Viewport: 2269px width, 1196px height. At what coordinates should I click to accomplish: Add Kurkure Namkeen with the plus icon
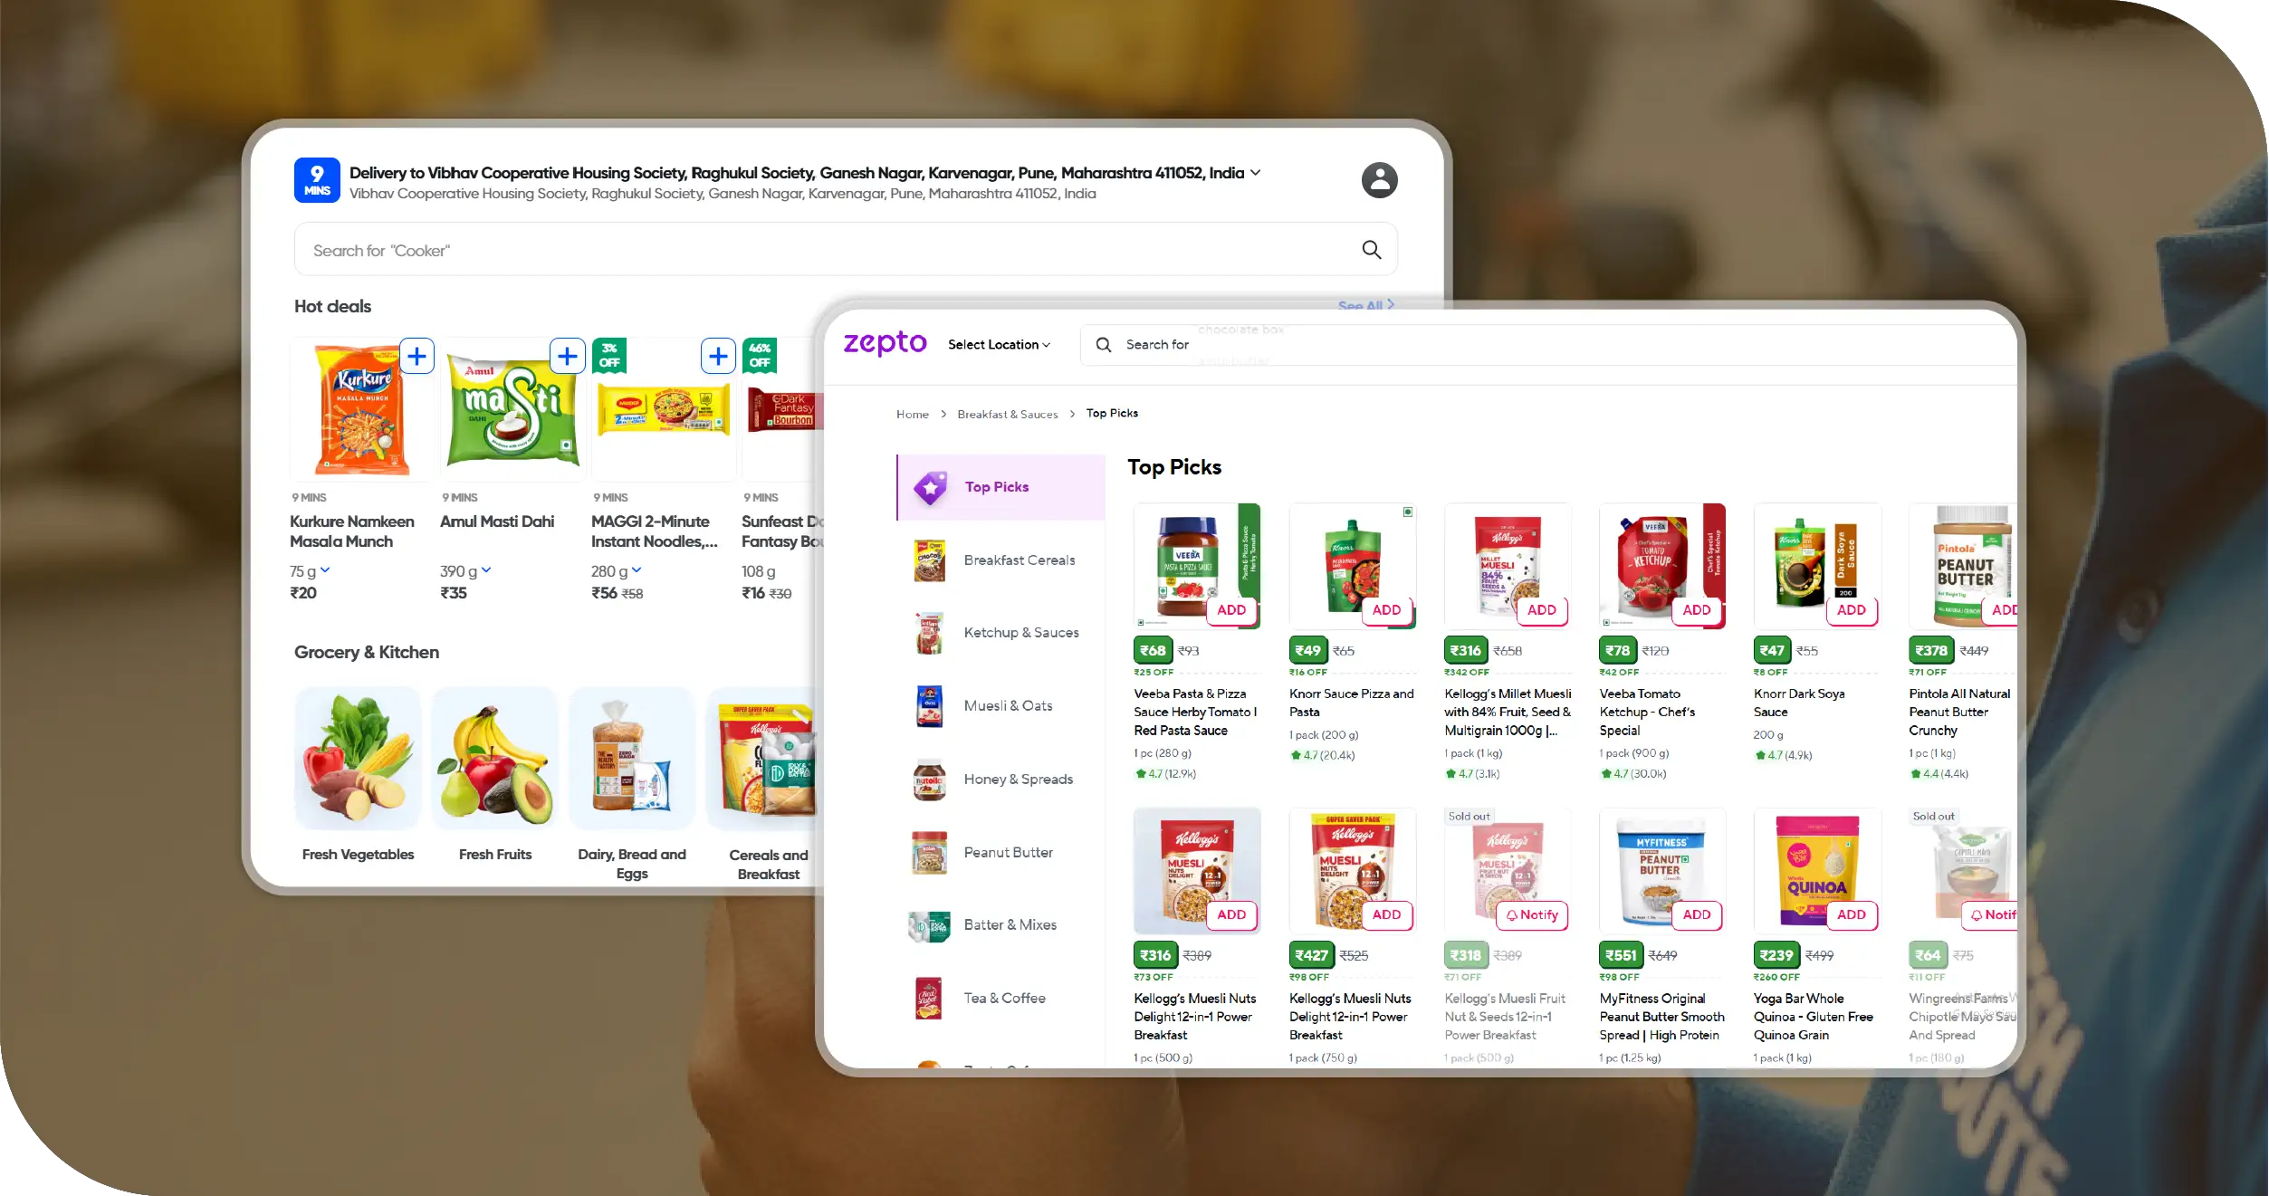(x=416, y=357)
